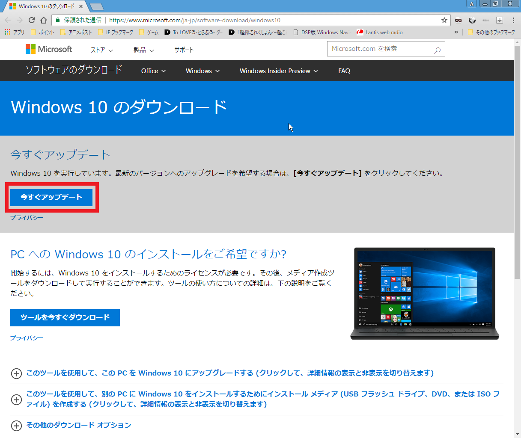Open the 艦隊これくしょん bookmark
Viewport: 521px width, 438px height.
[257, 32]
